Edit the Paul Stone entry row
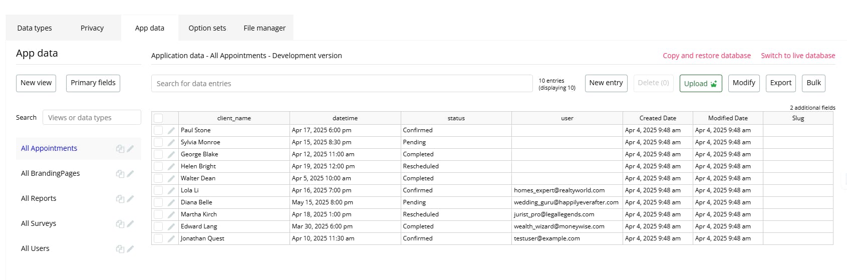847x280 pixels. pos(171,131)
